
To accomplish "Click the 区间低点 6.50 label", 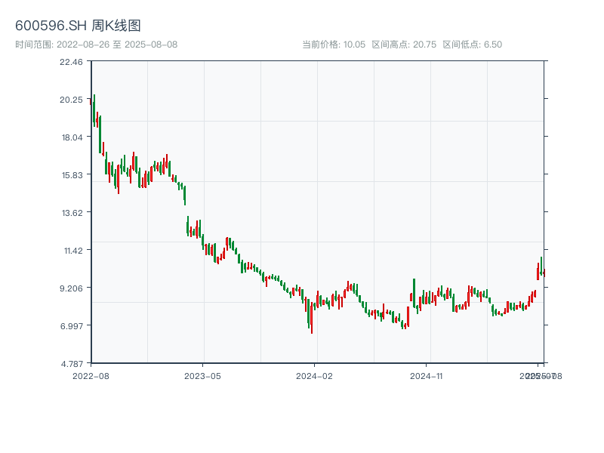I will click(472, 45).
